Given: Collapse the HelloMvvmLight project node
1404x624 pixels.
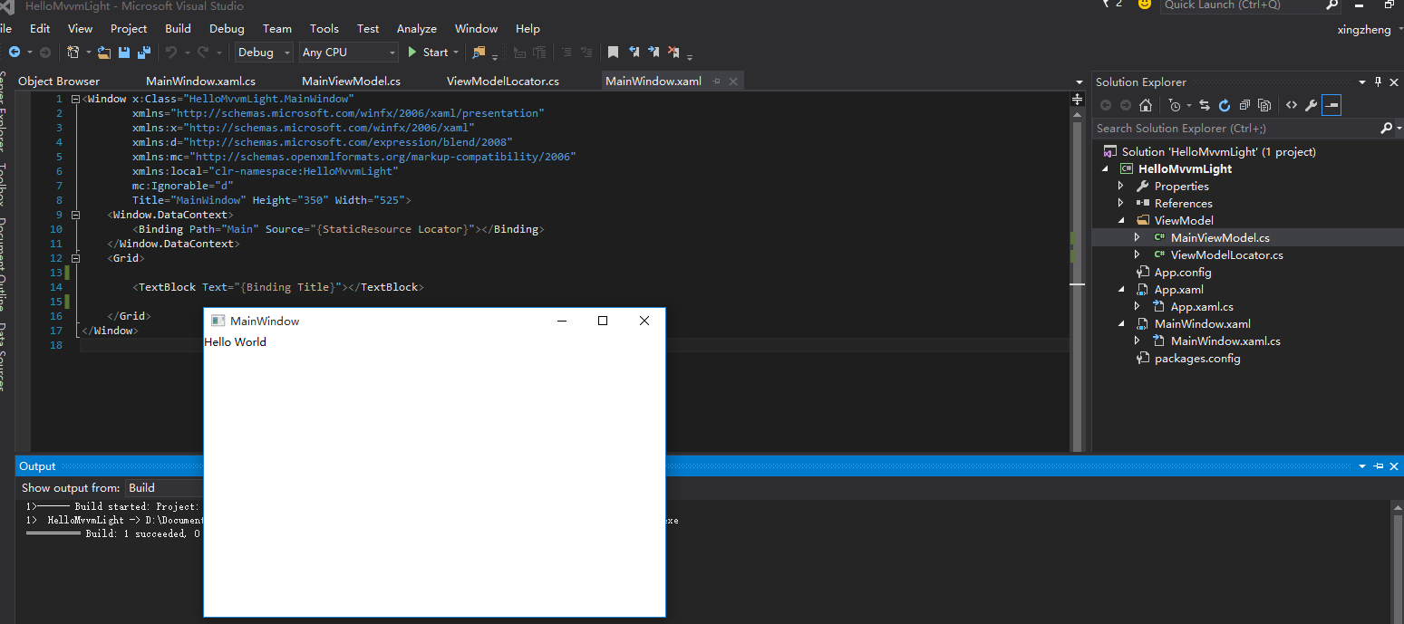Looking at the screenshot, I should (1106, 169).
